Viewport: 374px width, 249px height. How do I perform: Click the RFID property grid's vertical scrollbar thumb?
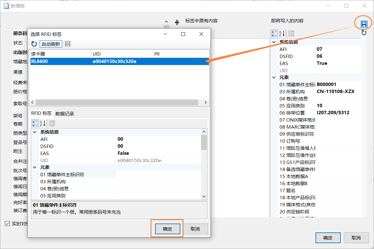[x=204, y=142]
